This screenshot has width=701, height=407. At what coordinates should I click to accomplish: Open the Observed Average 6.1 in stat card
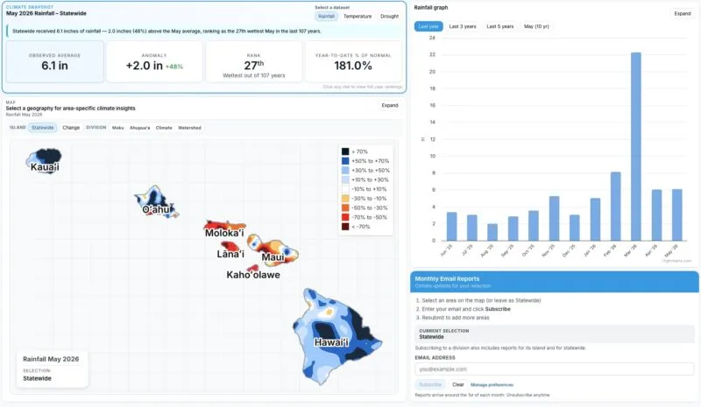[x=55, y=61]
